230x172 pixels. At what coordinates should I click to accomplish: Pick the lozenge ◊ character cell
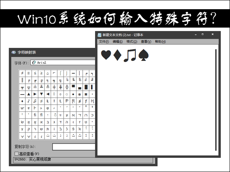point(54,94)
